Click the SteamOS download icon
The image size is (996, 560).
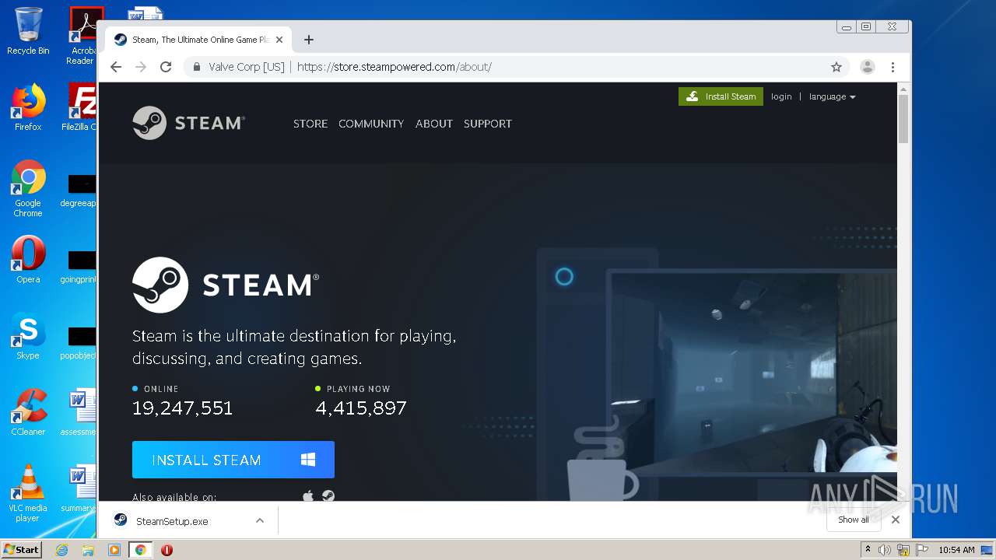click(x=328, y=496)
